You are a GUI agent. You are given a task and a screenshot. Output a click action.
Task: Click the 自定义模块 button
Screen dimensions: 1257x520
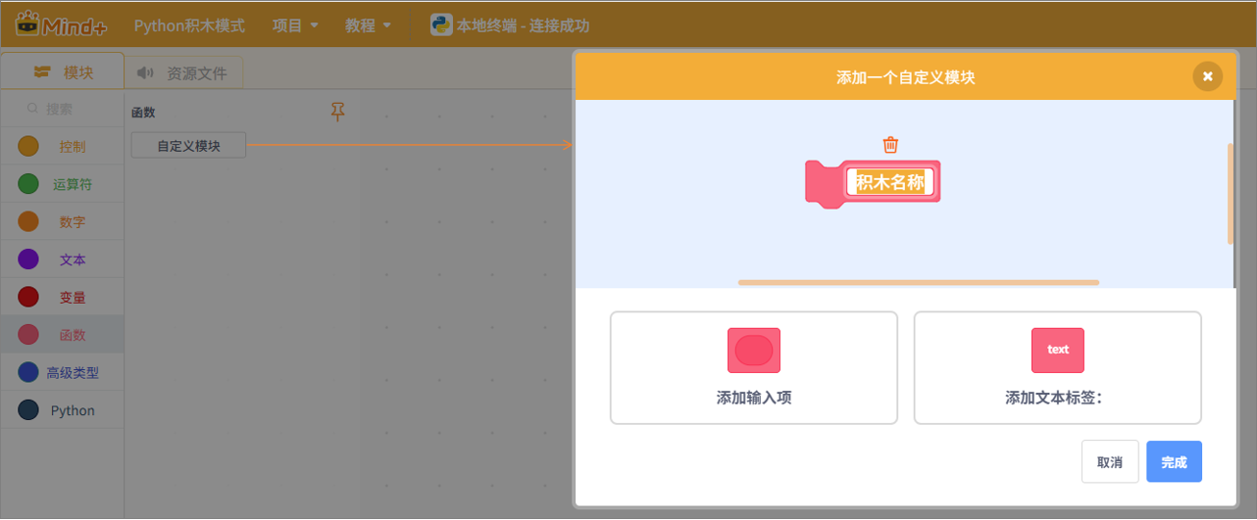tap(188, 146)
